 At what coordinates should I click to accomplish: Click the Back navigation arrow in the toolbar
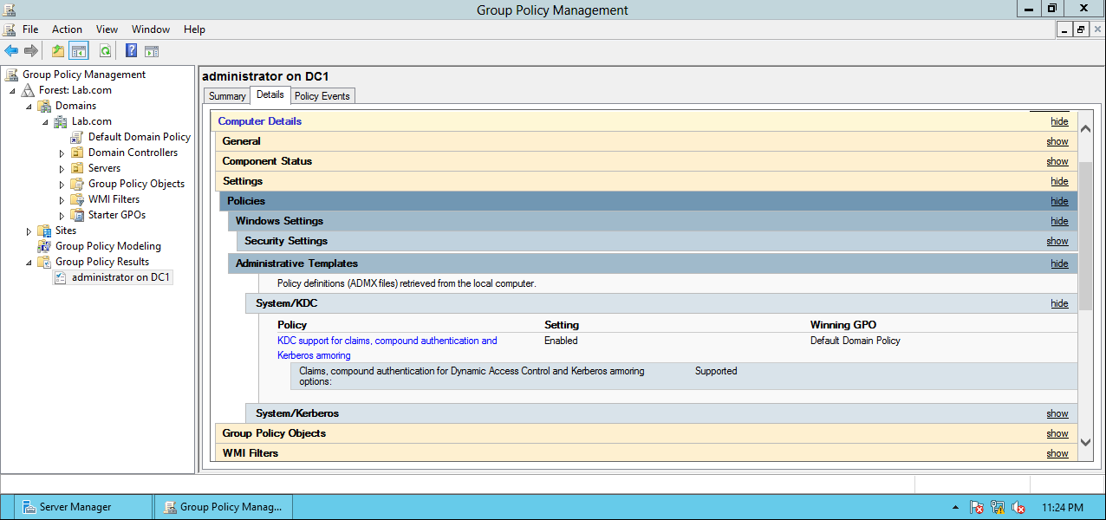tap(10, 50)
